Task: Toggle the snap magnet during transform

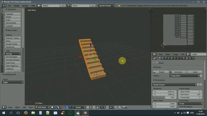Action: pos(107,107)
